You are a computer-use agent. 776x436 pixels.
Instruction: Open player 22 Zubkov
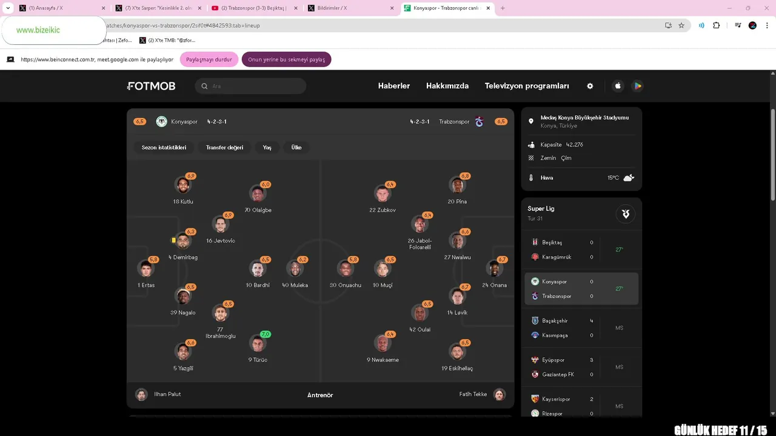383,199
